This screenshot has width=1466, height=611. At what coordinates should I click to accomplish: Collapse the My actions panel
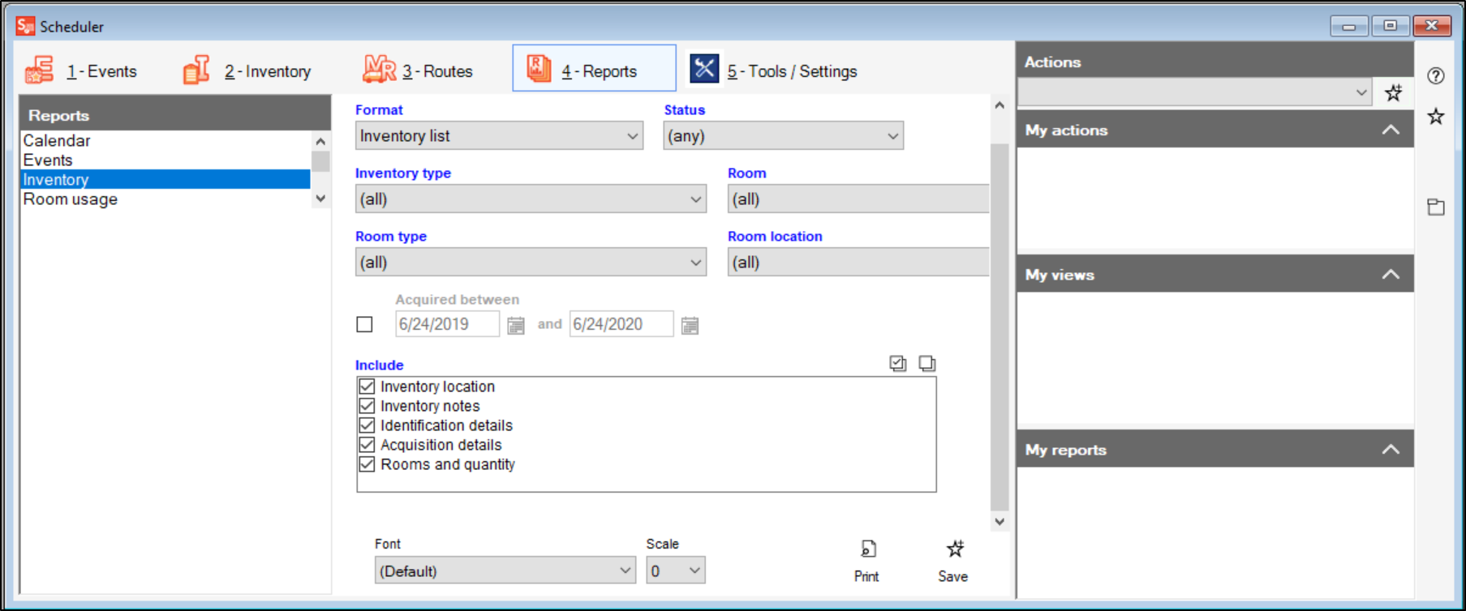[1391, 130]
